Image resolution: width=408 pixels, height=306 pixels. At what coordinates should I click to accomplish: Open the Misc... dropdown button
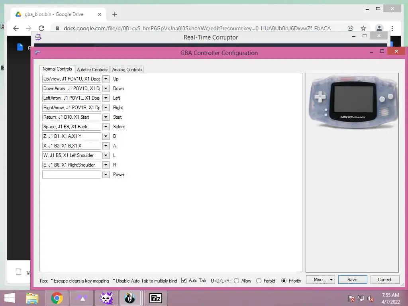coord(320,280)
